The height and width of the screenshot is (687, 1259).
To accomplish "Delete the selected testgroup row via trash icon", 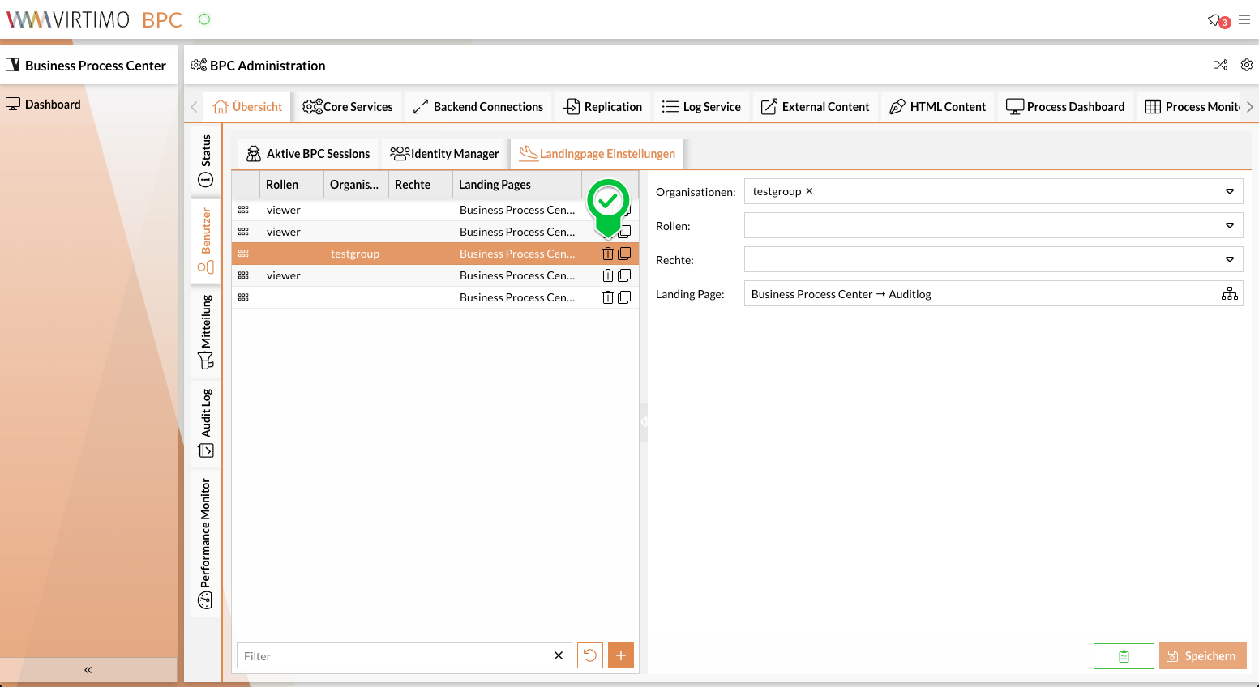I will pos(607,254).
